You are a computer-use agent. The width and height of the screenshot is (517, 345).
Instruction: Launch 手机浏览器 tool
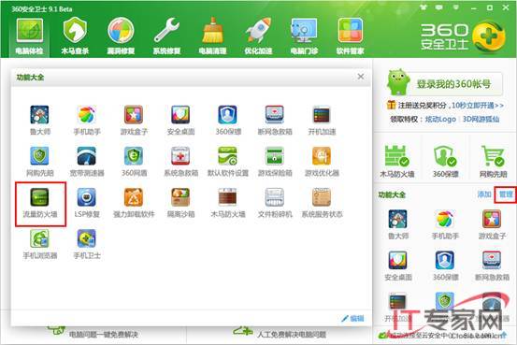click(40, 244)
